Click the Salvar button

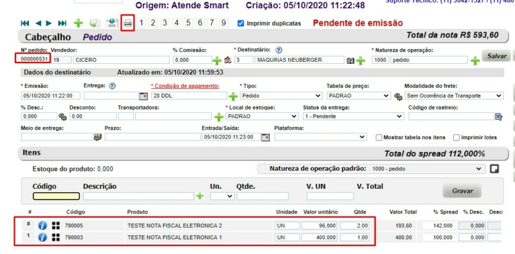click(x=496, y=56)
